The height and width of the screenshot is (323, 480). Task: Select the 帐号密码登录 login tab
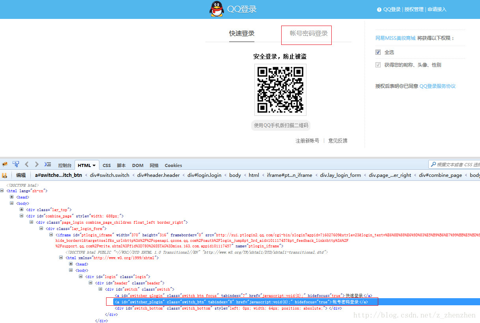(x=309, y=33)
